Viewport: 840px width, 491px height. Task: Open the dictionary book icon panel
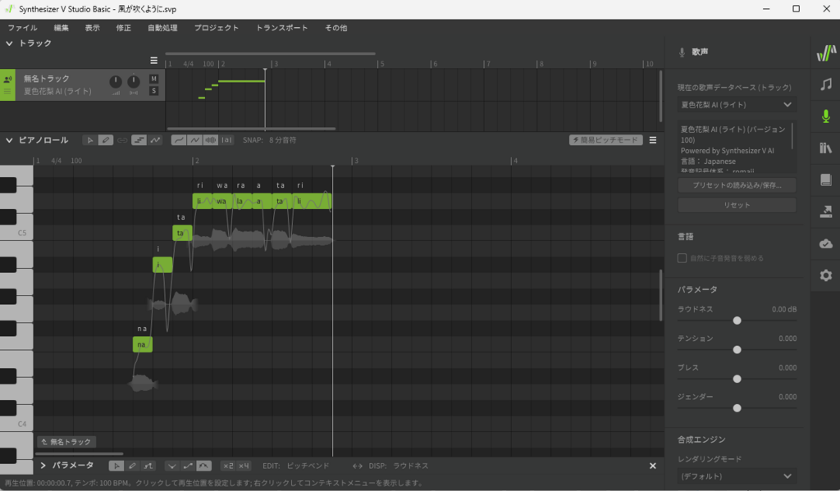click(825, 180)
